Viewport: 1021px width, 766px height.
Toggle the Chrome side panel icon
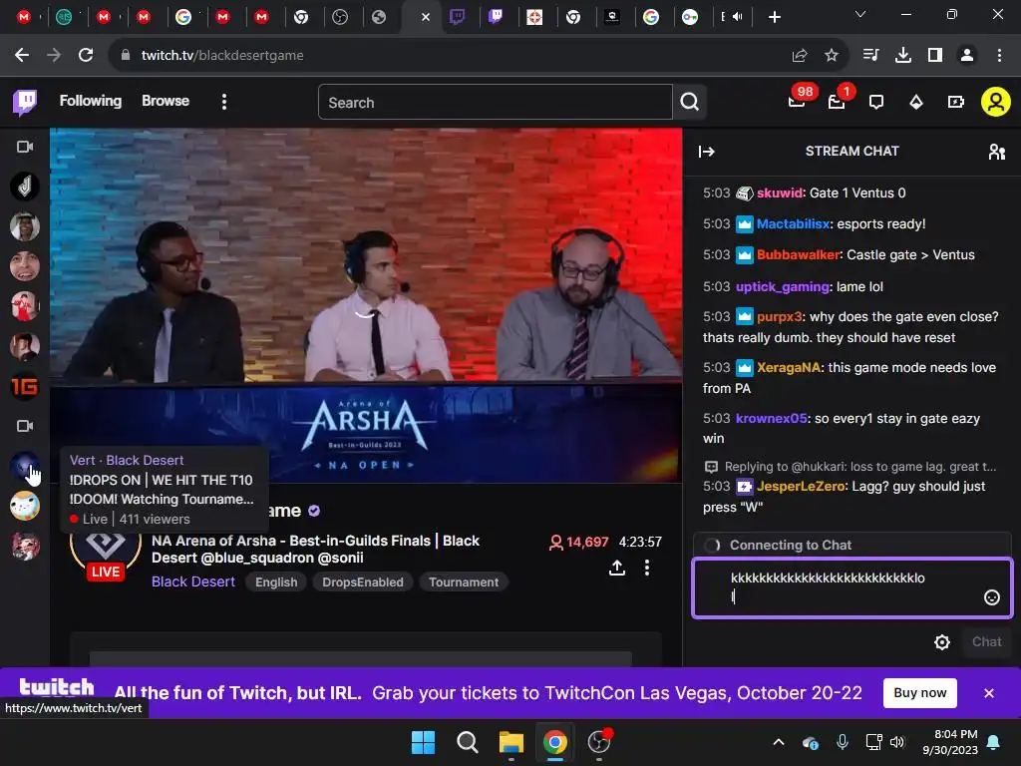coord(935,56)
